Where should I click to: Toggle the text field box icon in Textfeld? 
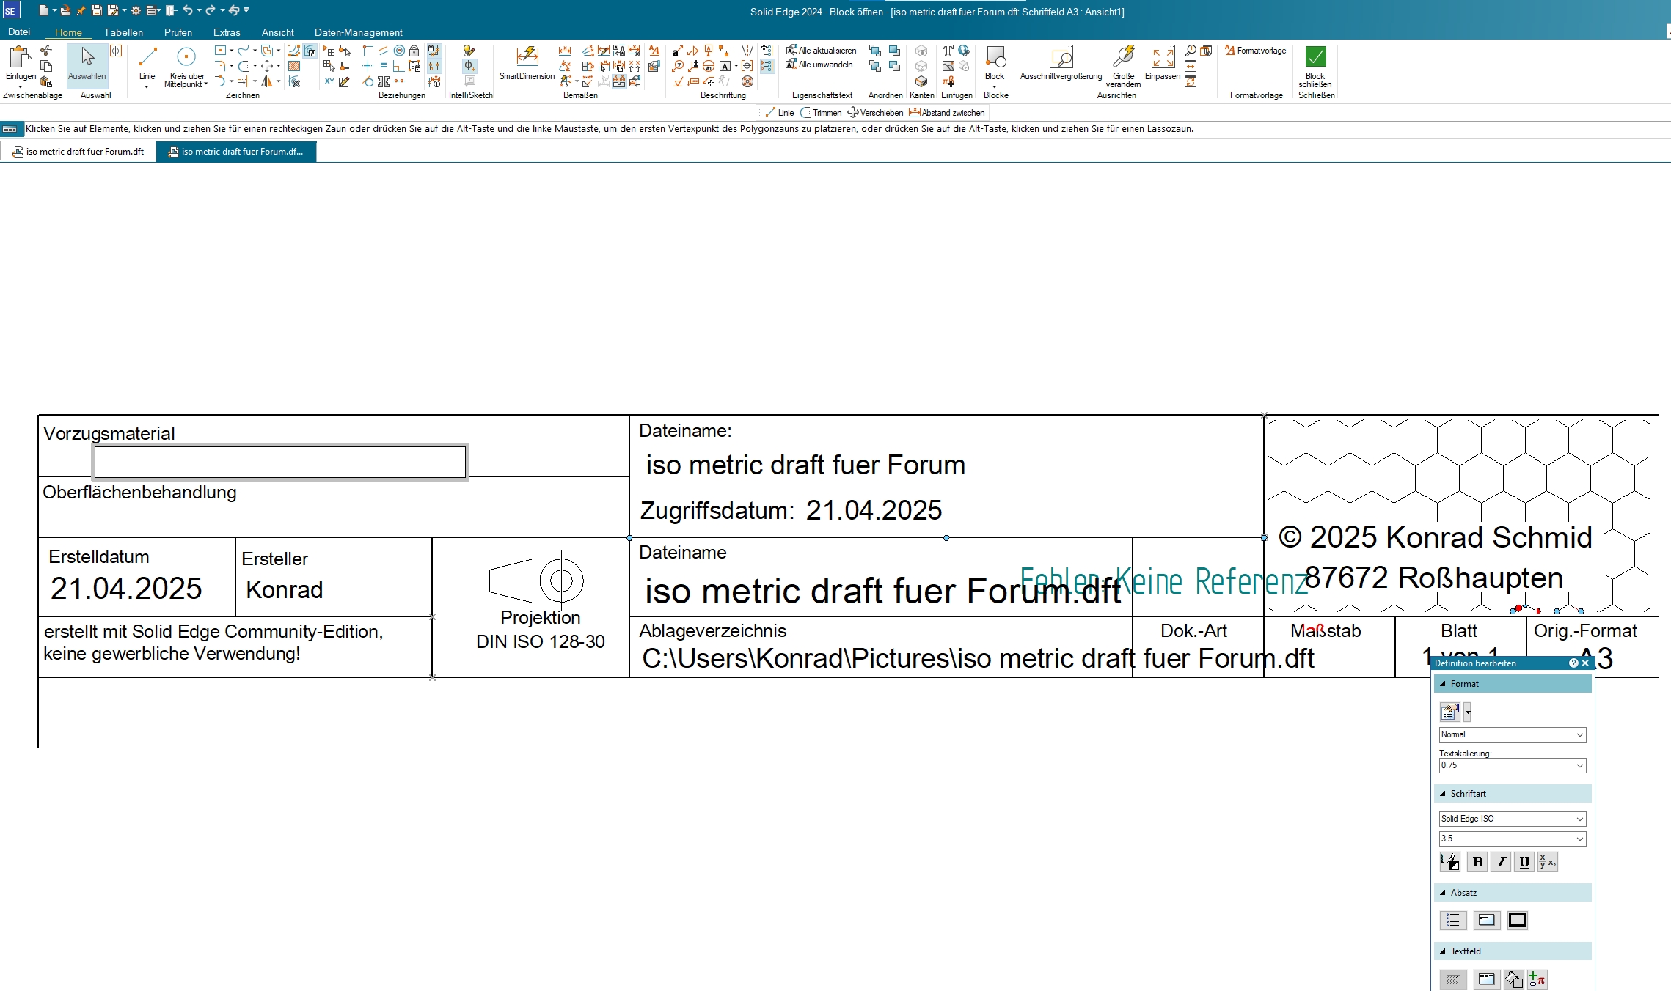pyautogui.click(x=1487, y=979)
